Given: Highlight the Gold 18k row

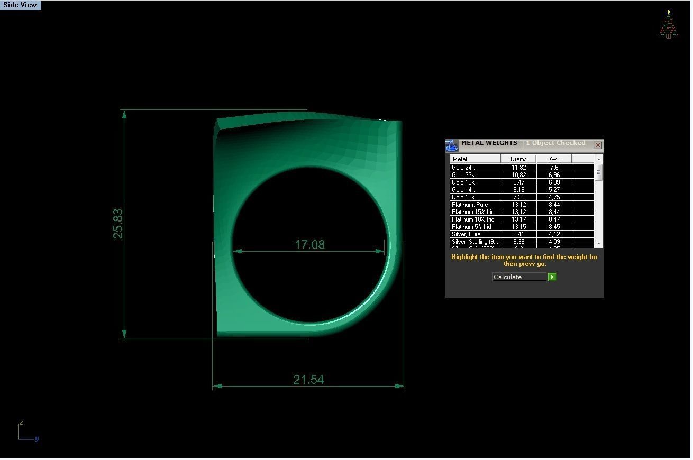Looking at the screenshot, I should pos(522,182).
